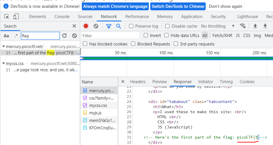Clear the search results

75,36
